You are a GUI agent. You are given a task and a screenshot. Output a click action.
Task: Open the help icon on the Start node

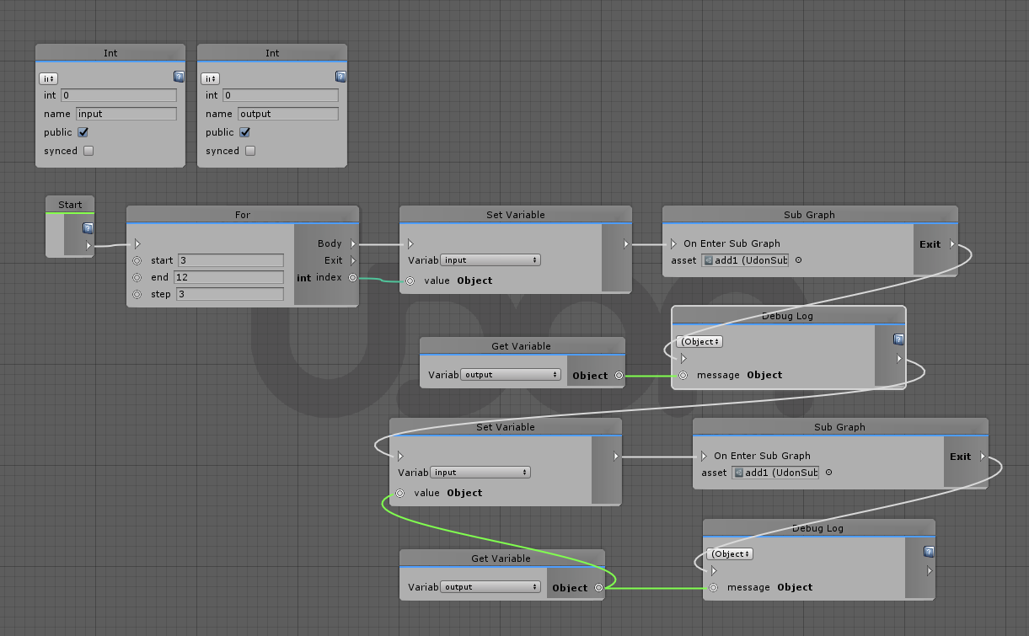(x=88, y=228)
